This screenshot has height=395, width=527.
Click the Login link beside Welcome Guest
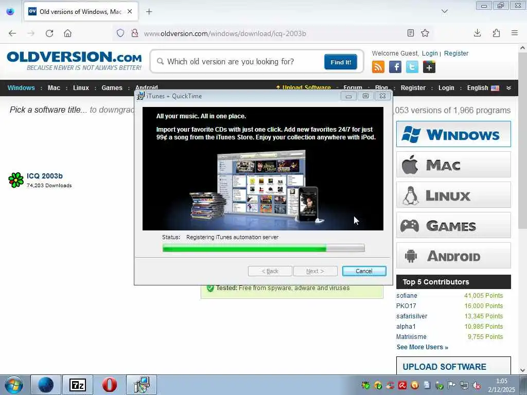click(x=430, y=53)
